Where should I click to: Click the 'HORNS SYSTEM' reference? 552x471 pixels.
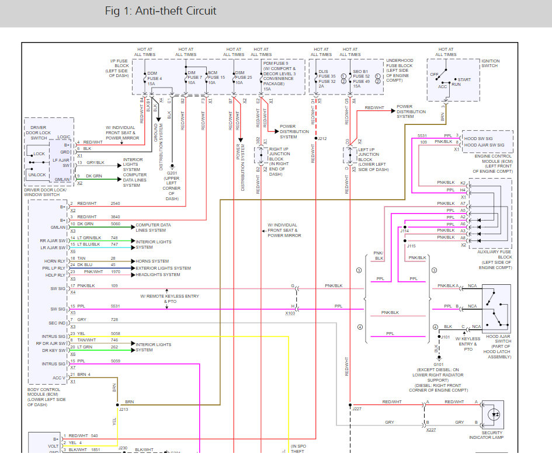point(152,261)
